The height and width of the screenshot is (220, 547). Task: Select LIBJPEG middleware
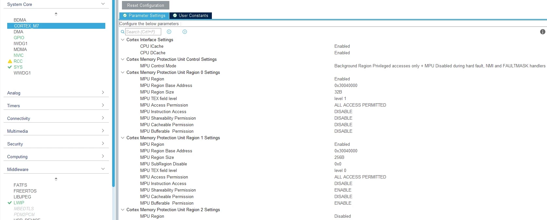point(22,197)
